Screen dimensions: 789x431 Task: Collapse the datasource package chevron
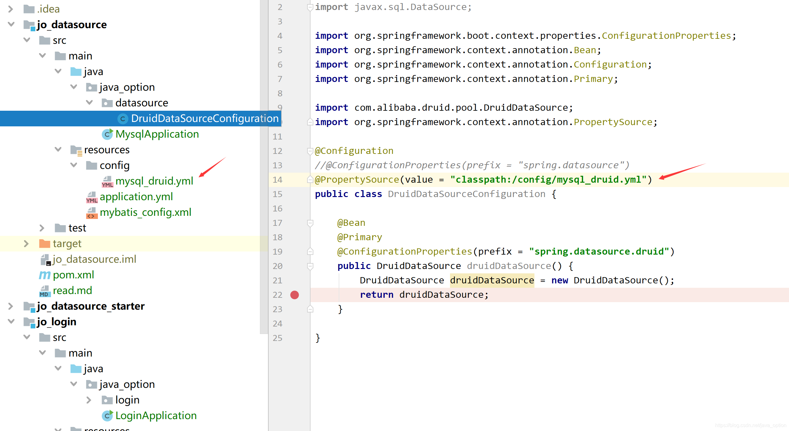[89, 102]
